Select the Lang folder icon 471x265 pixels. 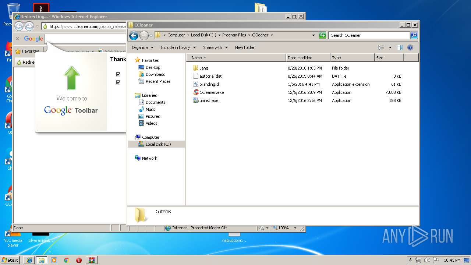196,68
